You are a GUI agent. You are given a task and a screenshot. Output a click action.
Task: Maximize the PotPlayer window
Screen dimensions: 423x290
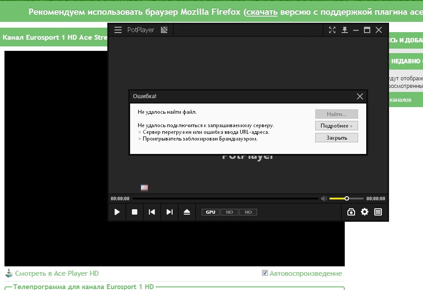tap(367, 30)
